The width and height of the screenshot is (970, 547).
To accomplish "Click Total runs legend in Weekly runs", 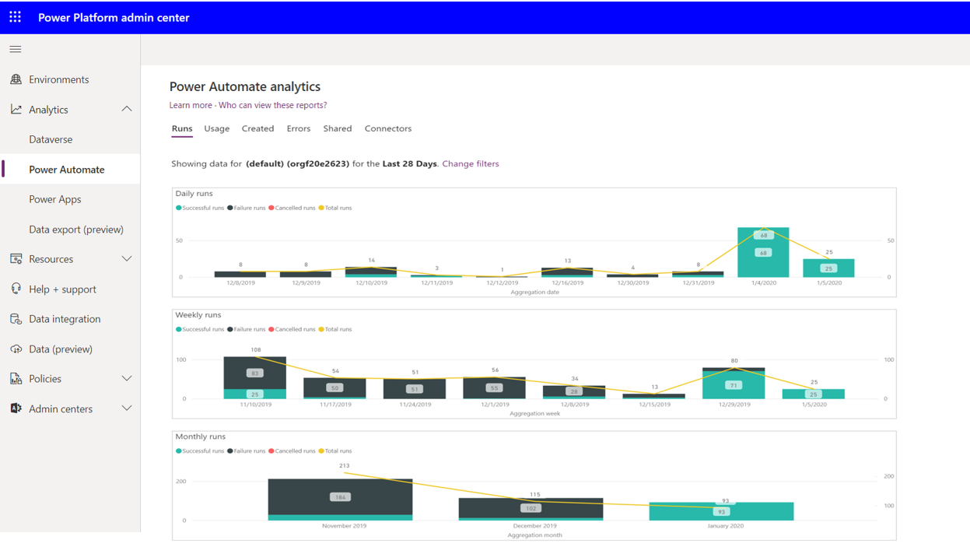I will pyautogui.click(x=335, y=329).
